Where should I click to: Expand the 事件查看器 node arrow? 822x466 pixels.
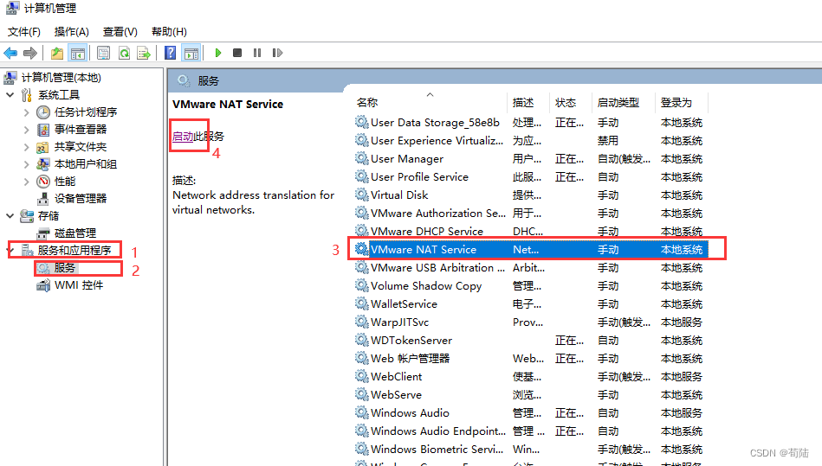point(26,129)
